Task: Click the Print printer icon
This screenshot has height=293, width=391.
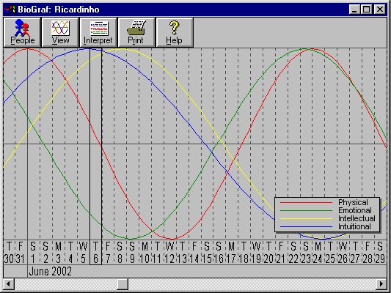Action: point(136,28)
